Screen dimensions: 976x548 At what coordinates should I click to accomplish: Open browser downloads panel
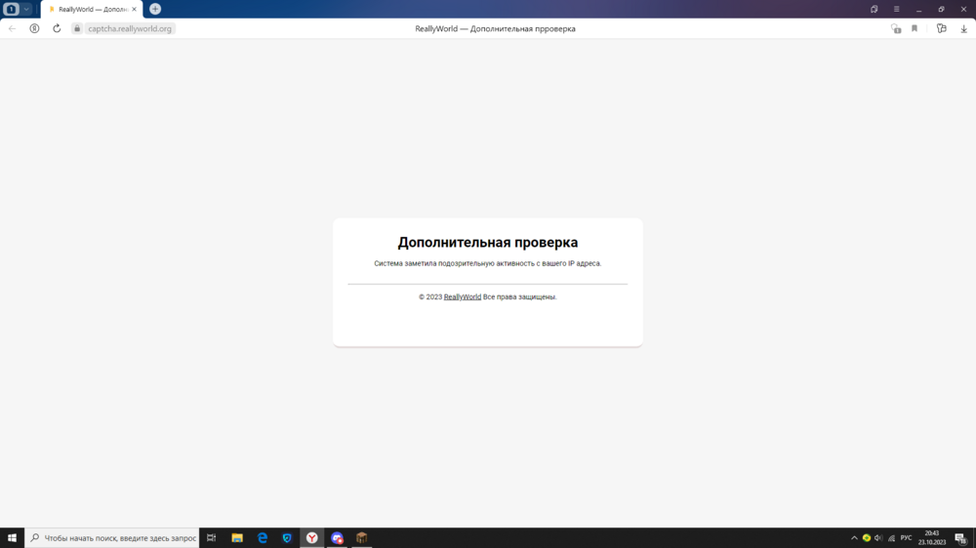[x=963, y=28]
